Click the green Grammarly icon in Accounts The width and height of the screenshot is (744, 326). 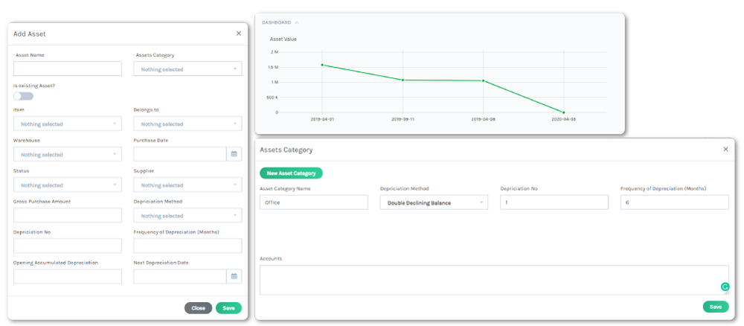point(725,287)
